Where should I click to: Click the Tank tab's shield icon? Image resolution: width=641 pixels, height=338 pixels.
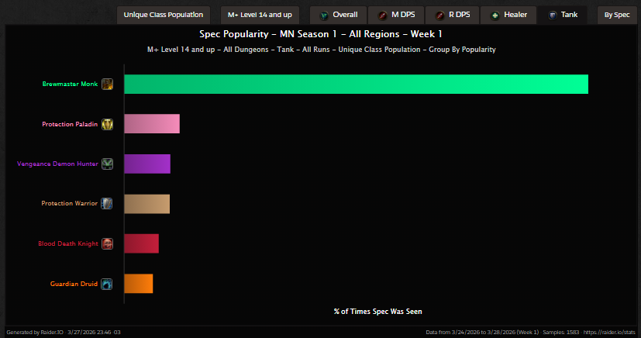[x=553, y=16]
